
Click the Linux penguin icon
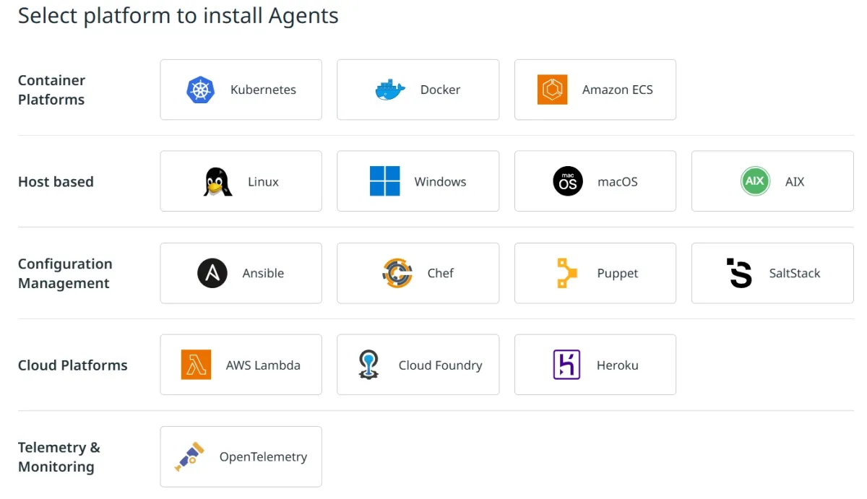coord(217,181)
